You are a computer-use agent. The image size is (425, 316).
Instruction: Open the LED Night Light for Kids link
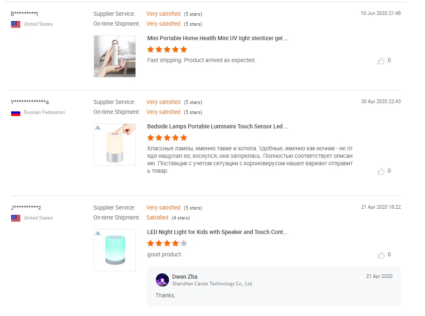pos(217,232)
